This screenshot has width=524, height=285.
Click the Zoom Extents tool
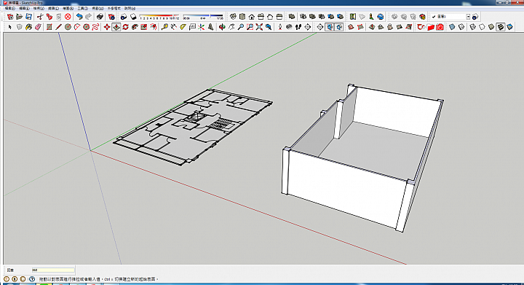coord(259,27)
